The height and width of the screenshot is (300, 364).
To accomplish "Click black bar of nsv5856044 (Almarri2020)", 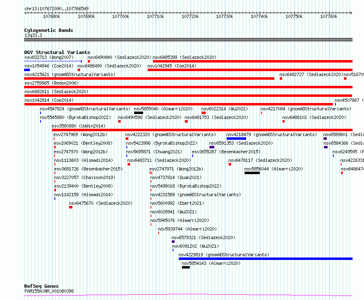I will pyautogui.click(x=252, y=173).
